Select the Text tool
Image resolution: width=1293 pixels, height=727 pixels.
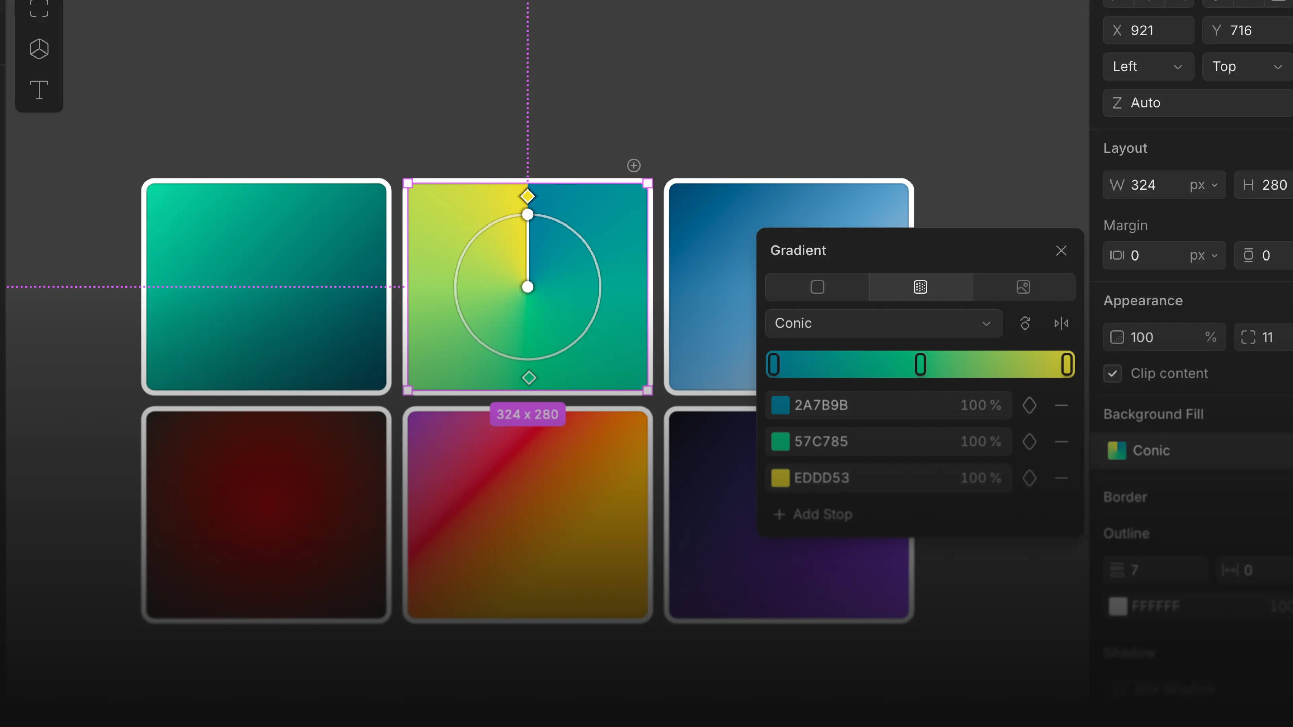pyautogui.click(x=39, y=90)
